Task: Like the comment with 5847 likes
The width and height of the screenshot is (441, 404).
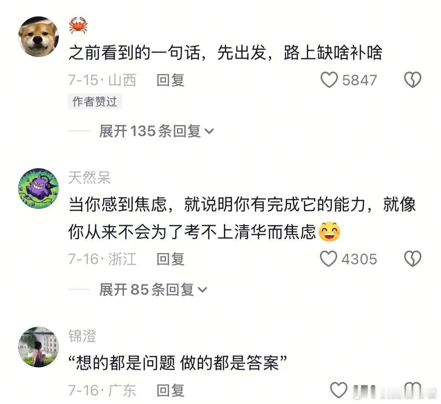Action: (x=329, y=80)
